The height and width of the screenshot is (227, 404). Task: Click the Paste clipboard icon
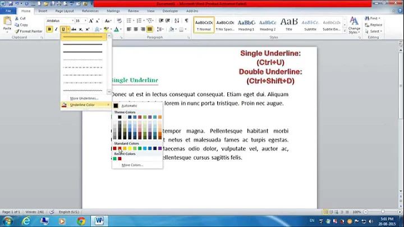coord(7,21)
